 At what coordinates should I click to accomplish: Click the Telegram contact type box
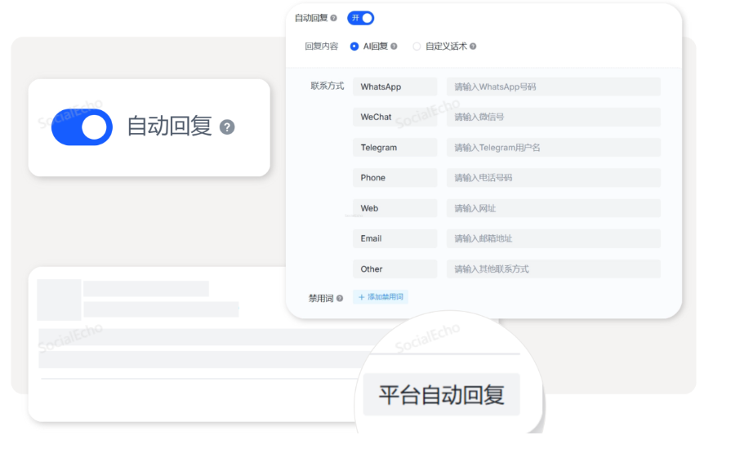pos(394,147)
